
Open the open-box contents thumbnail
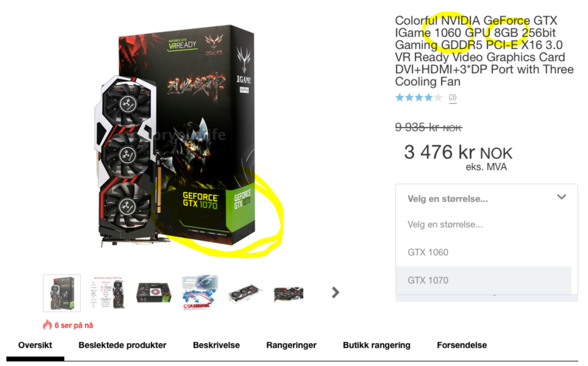[x=154, y=293]
